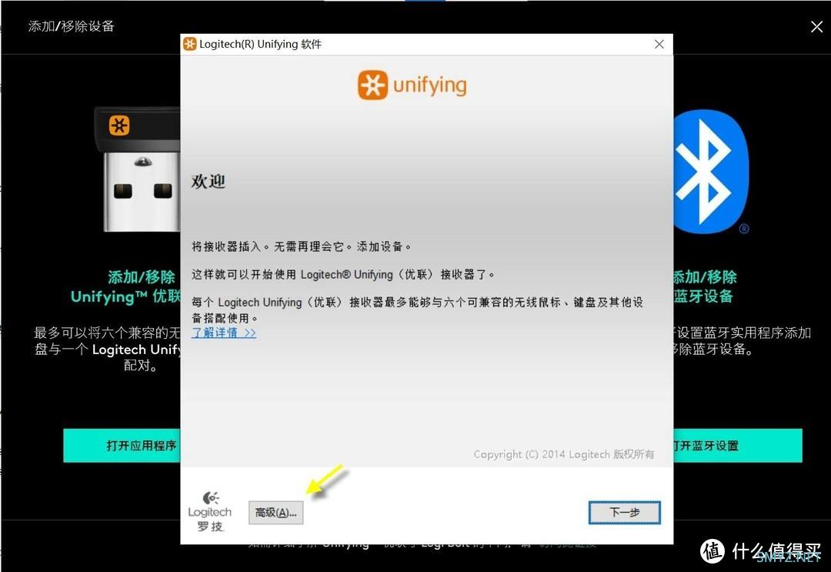Click the 添加/移除 蓝牙设备 heading
Viewport: 831px width, 572px height.
point(705,286)
